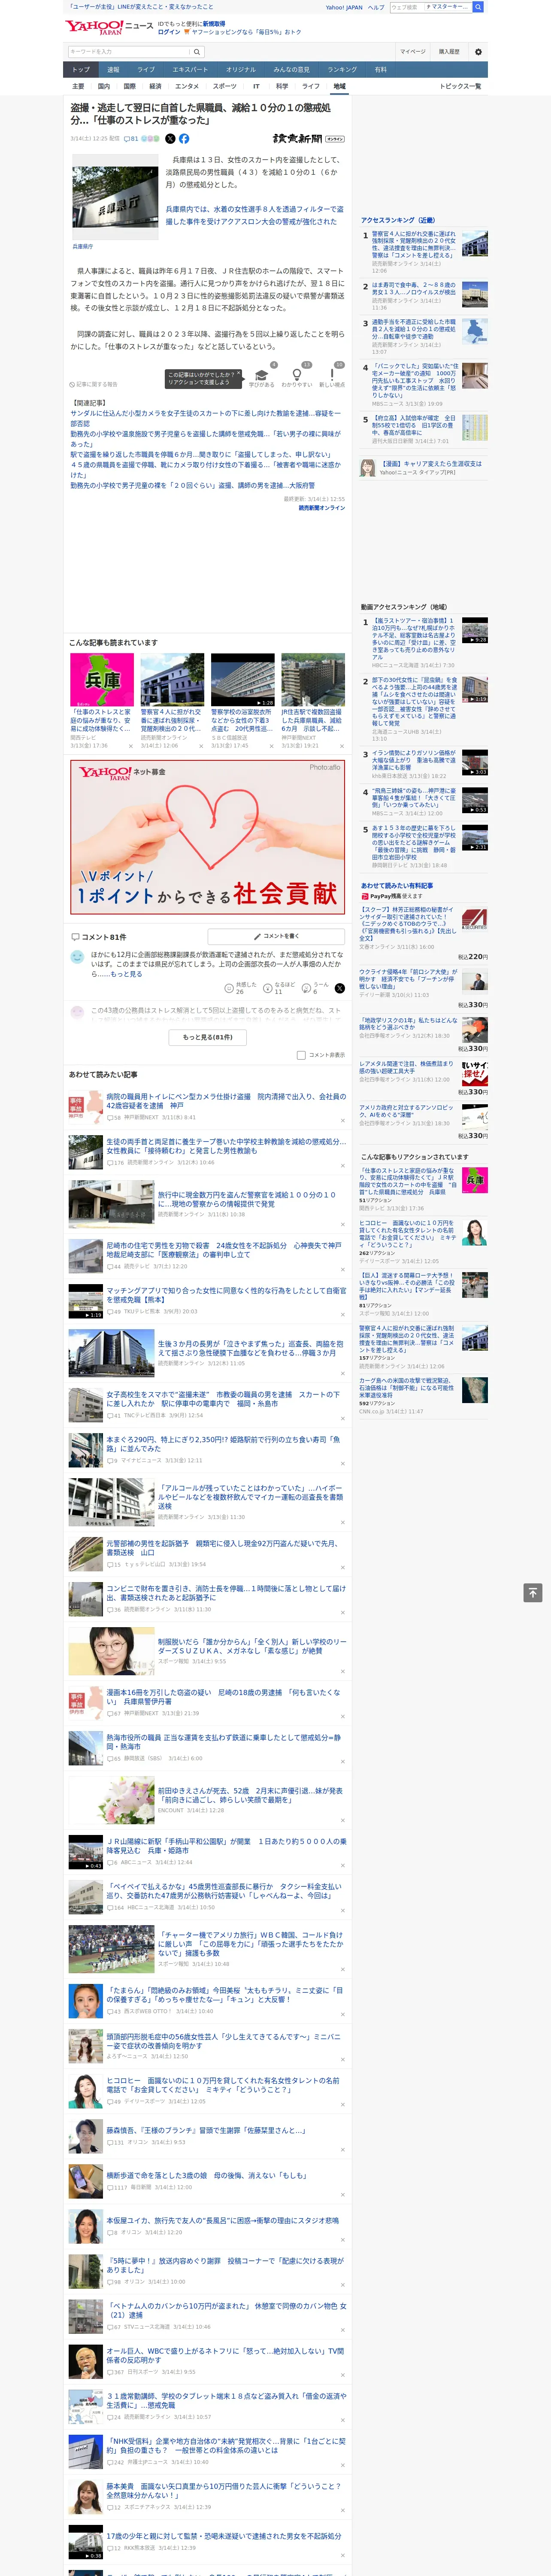Open the 【漫画】キャリア変えたら生涯収支は ad
The width and height of the screenshot is (551, 2576).
tap(430, 464)
